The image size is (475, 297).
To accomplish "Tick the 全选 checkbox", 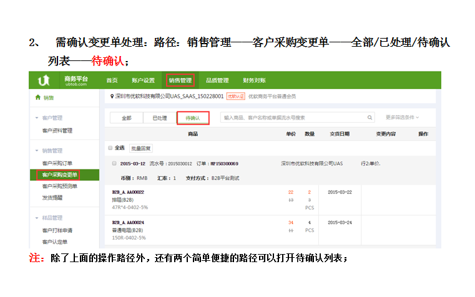I will point(110,148).
